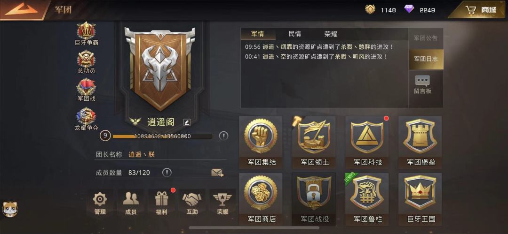This screenshot has width=508, height=234.
Task: Open 巨牙王国 crown icon
Action: point(420,199)
